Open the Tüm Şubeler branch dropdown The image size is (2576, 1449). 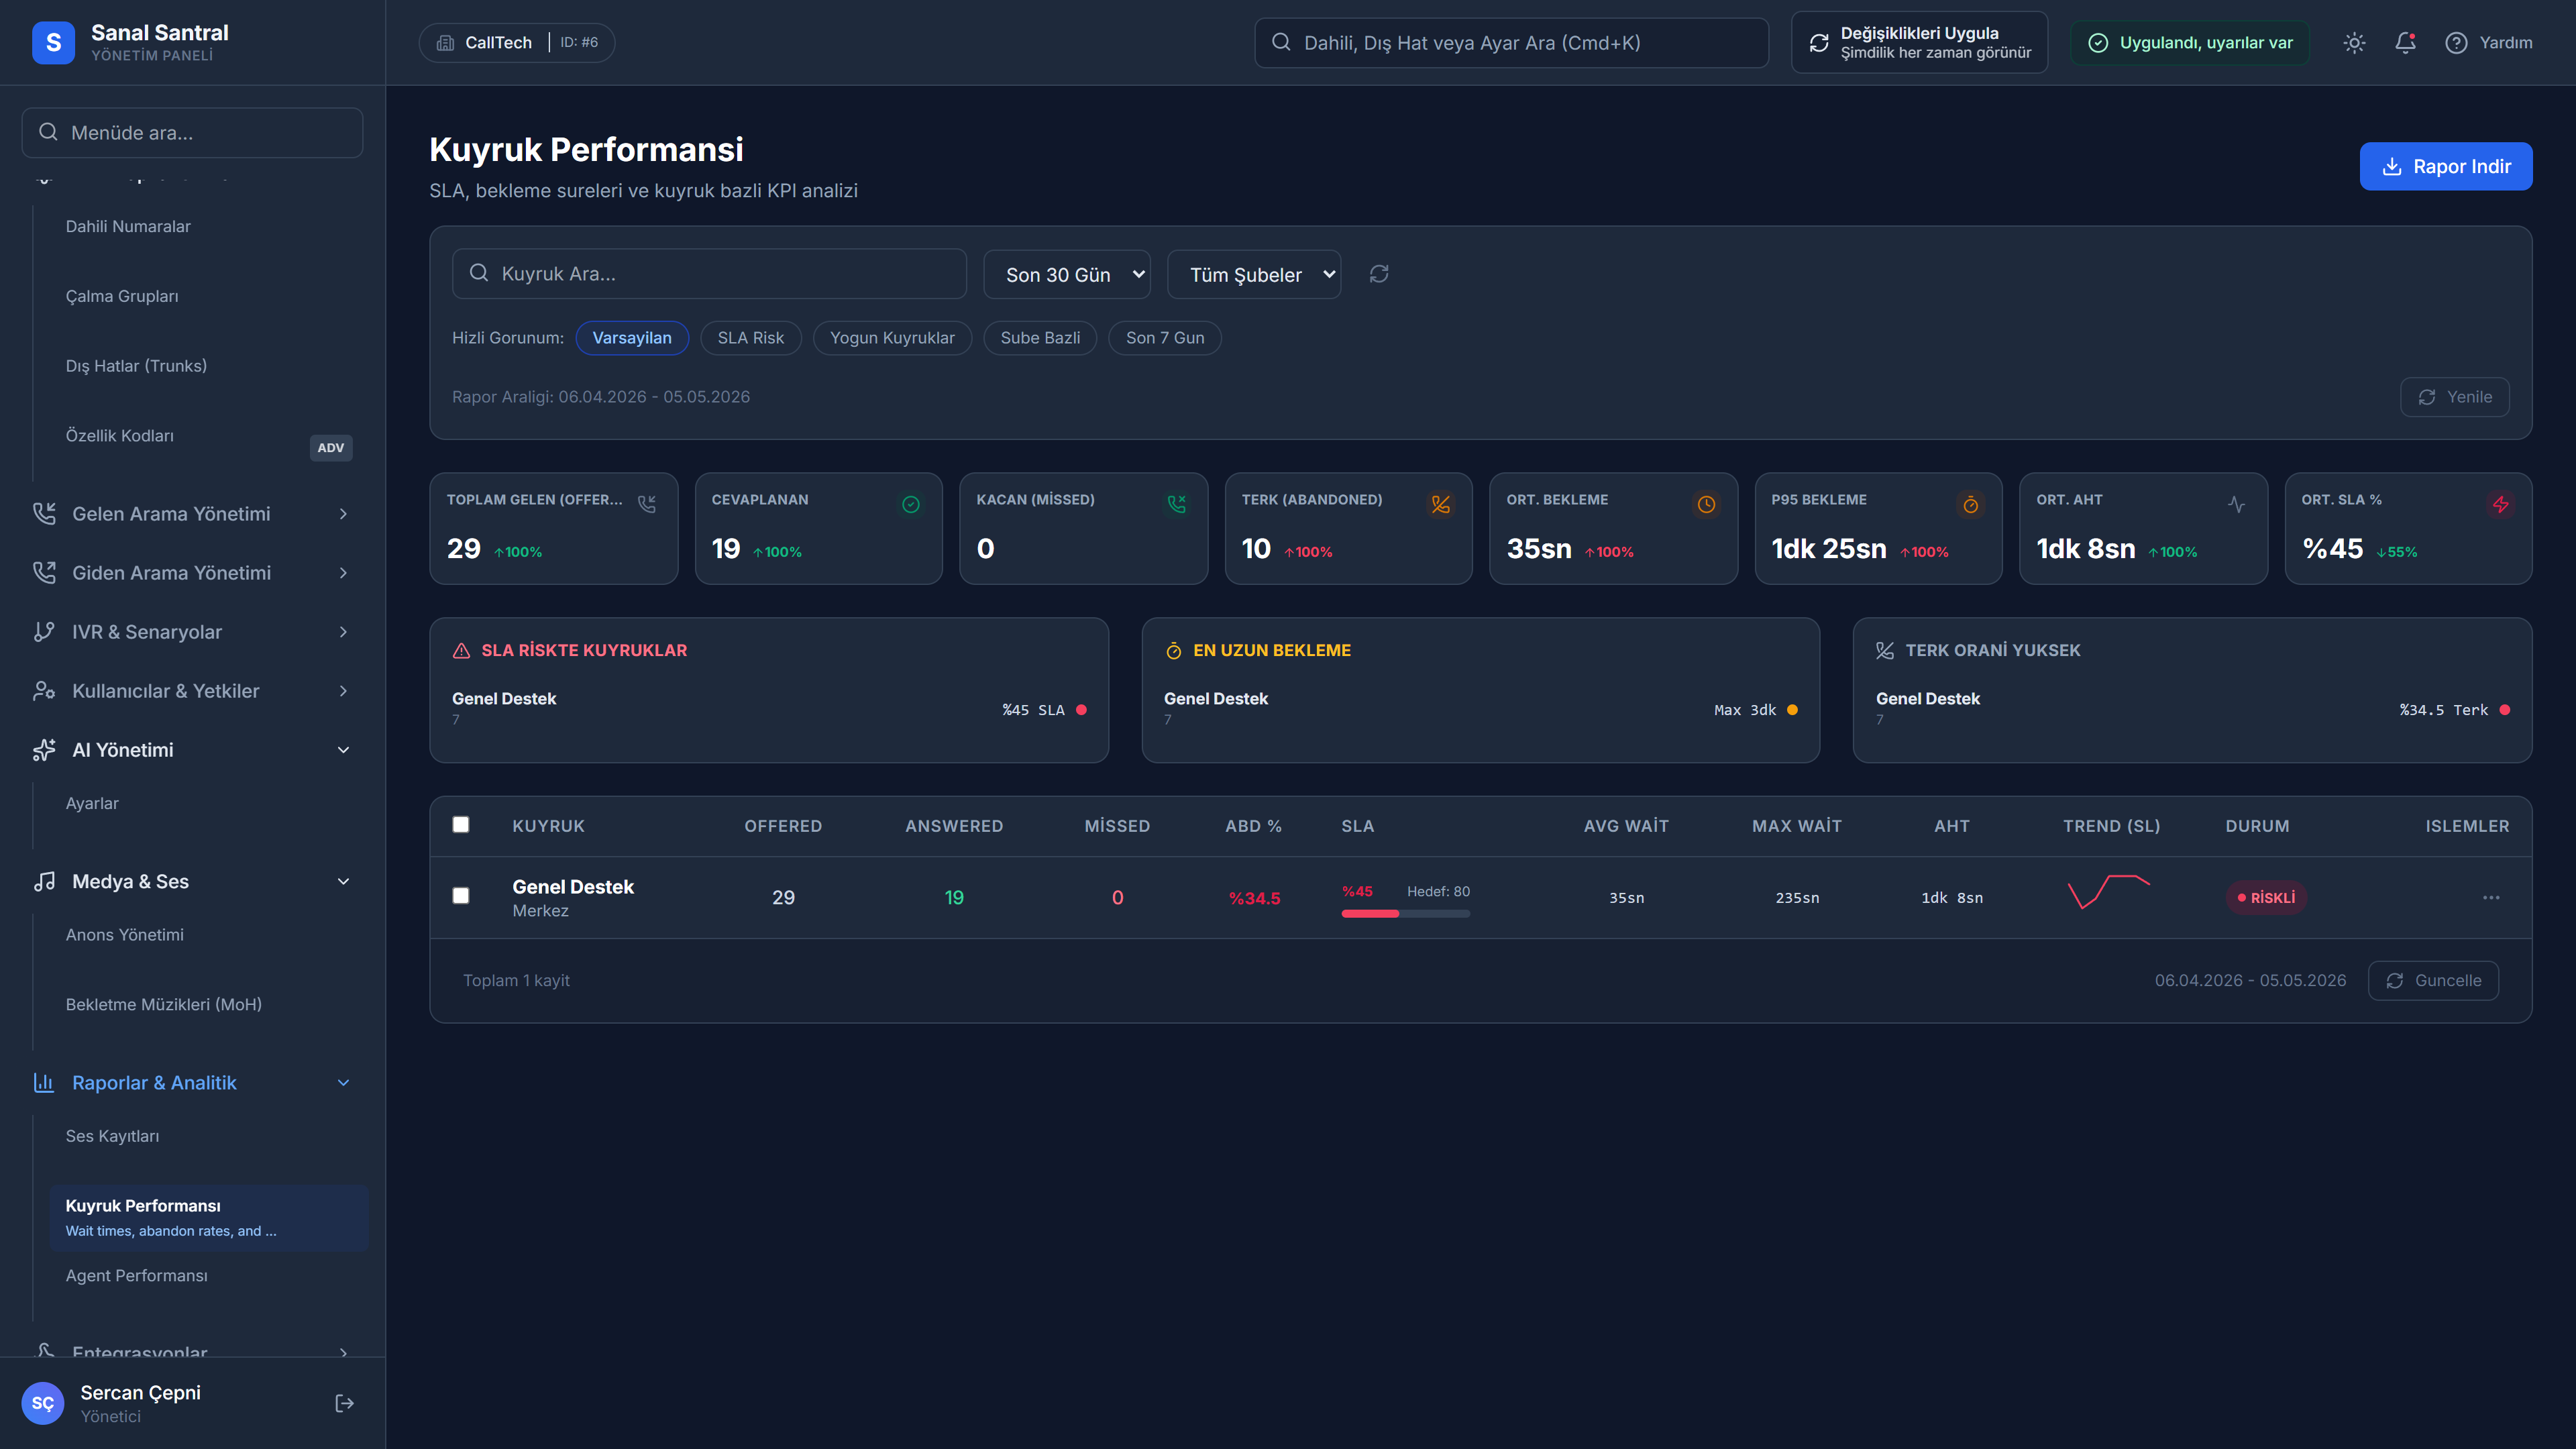[1254, 274]
